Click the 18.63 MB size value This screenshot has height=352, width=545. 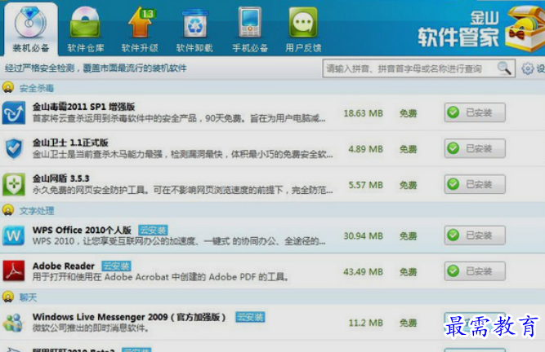[364, 113]
